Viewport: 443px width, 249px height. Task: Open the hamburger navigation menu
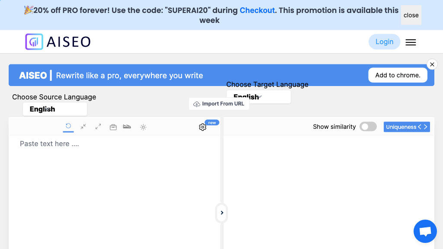tap(411, 42)
